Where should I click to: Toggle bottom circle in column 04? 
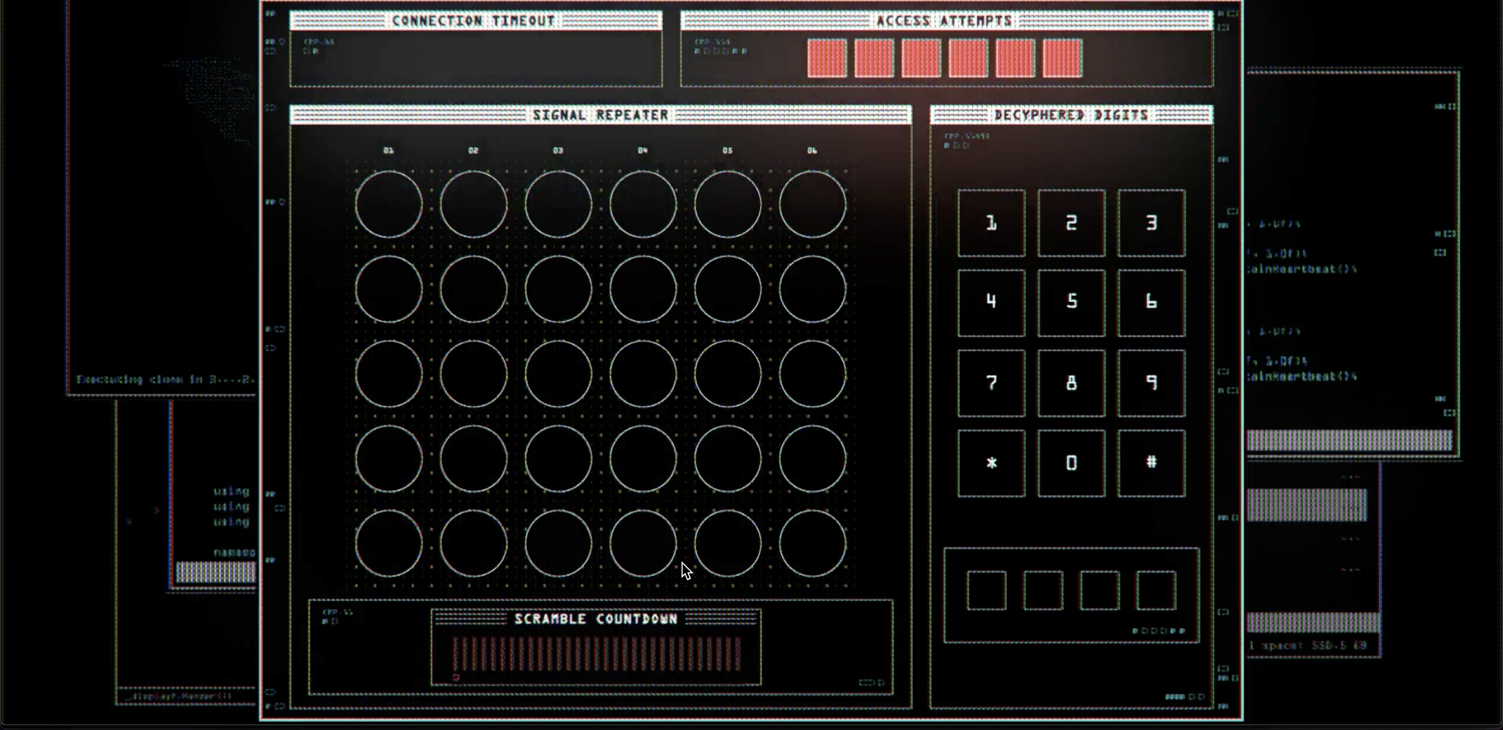pyautogui.click(x=643, y=543)
